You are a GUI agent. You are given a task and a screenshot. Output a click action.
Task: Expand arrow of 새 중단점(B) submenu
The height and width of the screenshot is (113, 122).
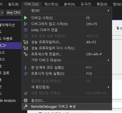(109, 87)
